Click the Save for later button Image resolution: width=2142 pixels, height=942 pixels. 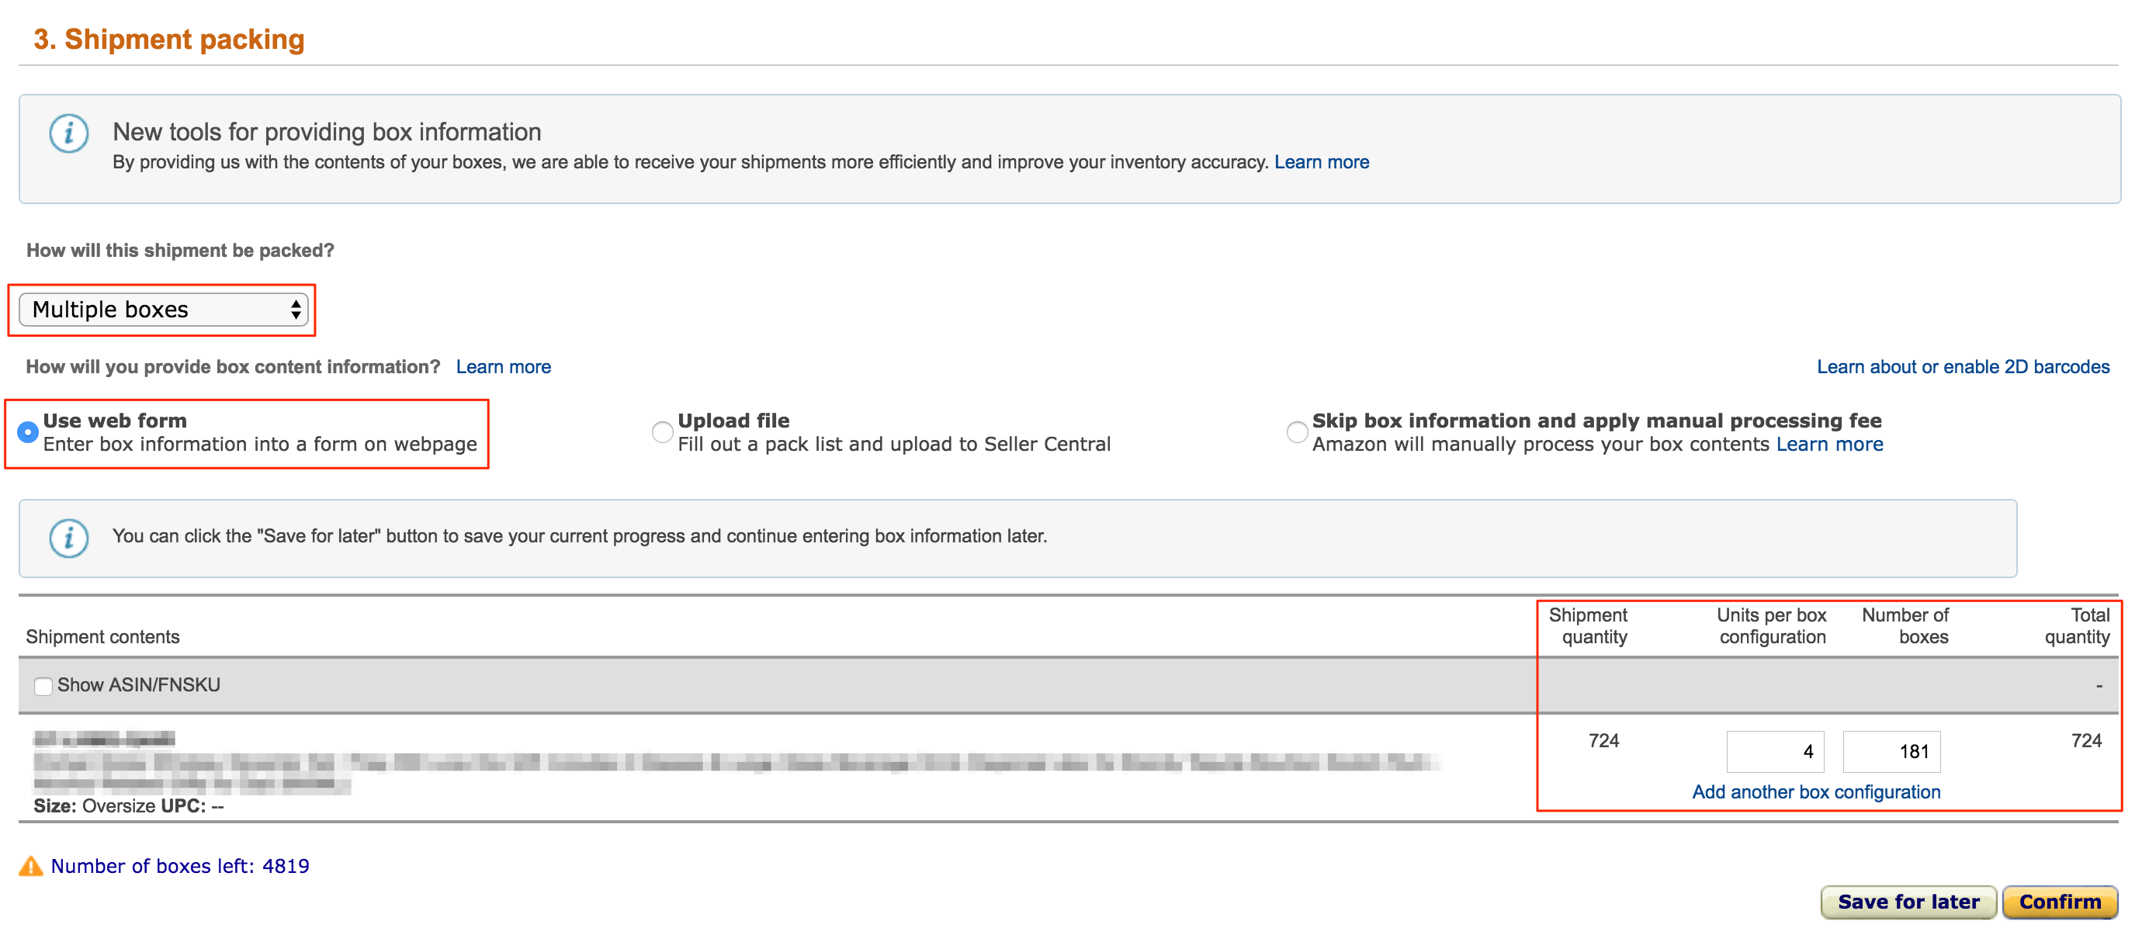click(1908, 902)
